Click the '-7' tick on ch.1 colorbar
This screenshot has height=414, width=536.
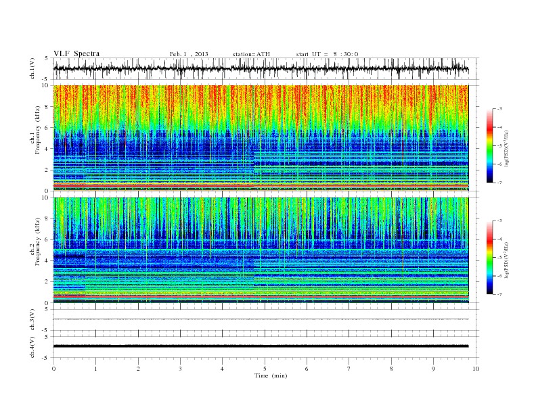tap(499, 183)
